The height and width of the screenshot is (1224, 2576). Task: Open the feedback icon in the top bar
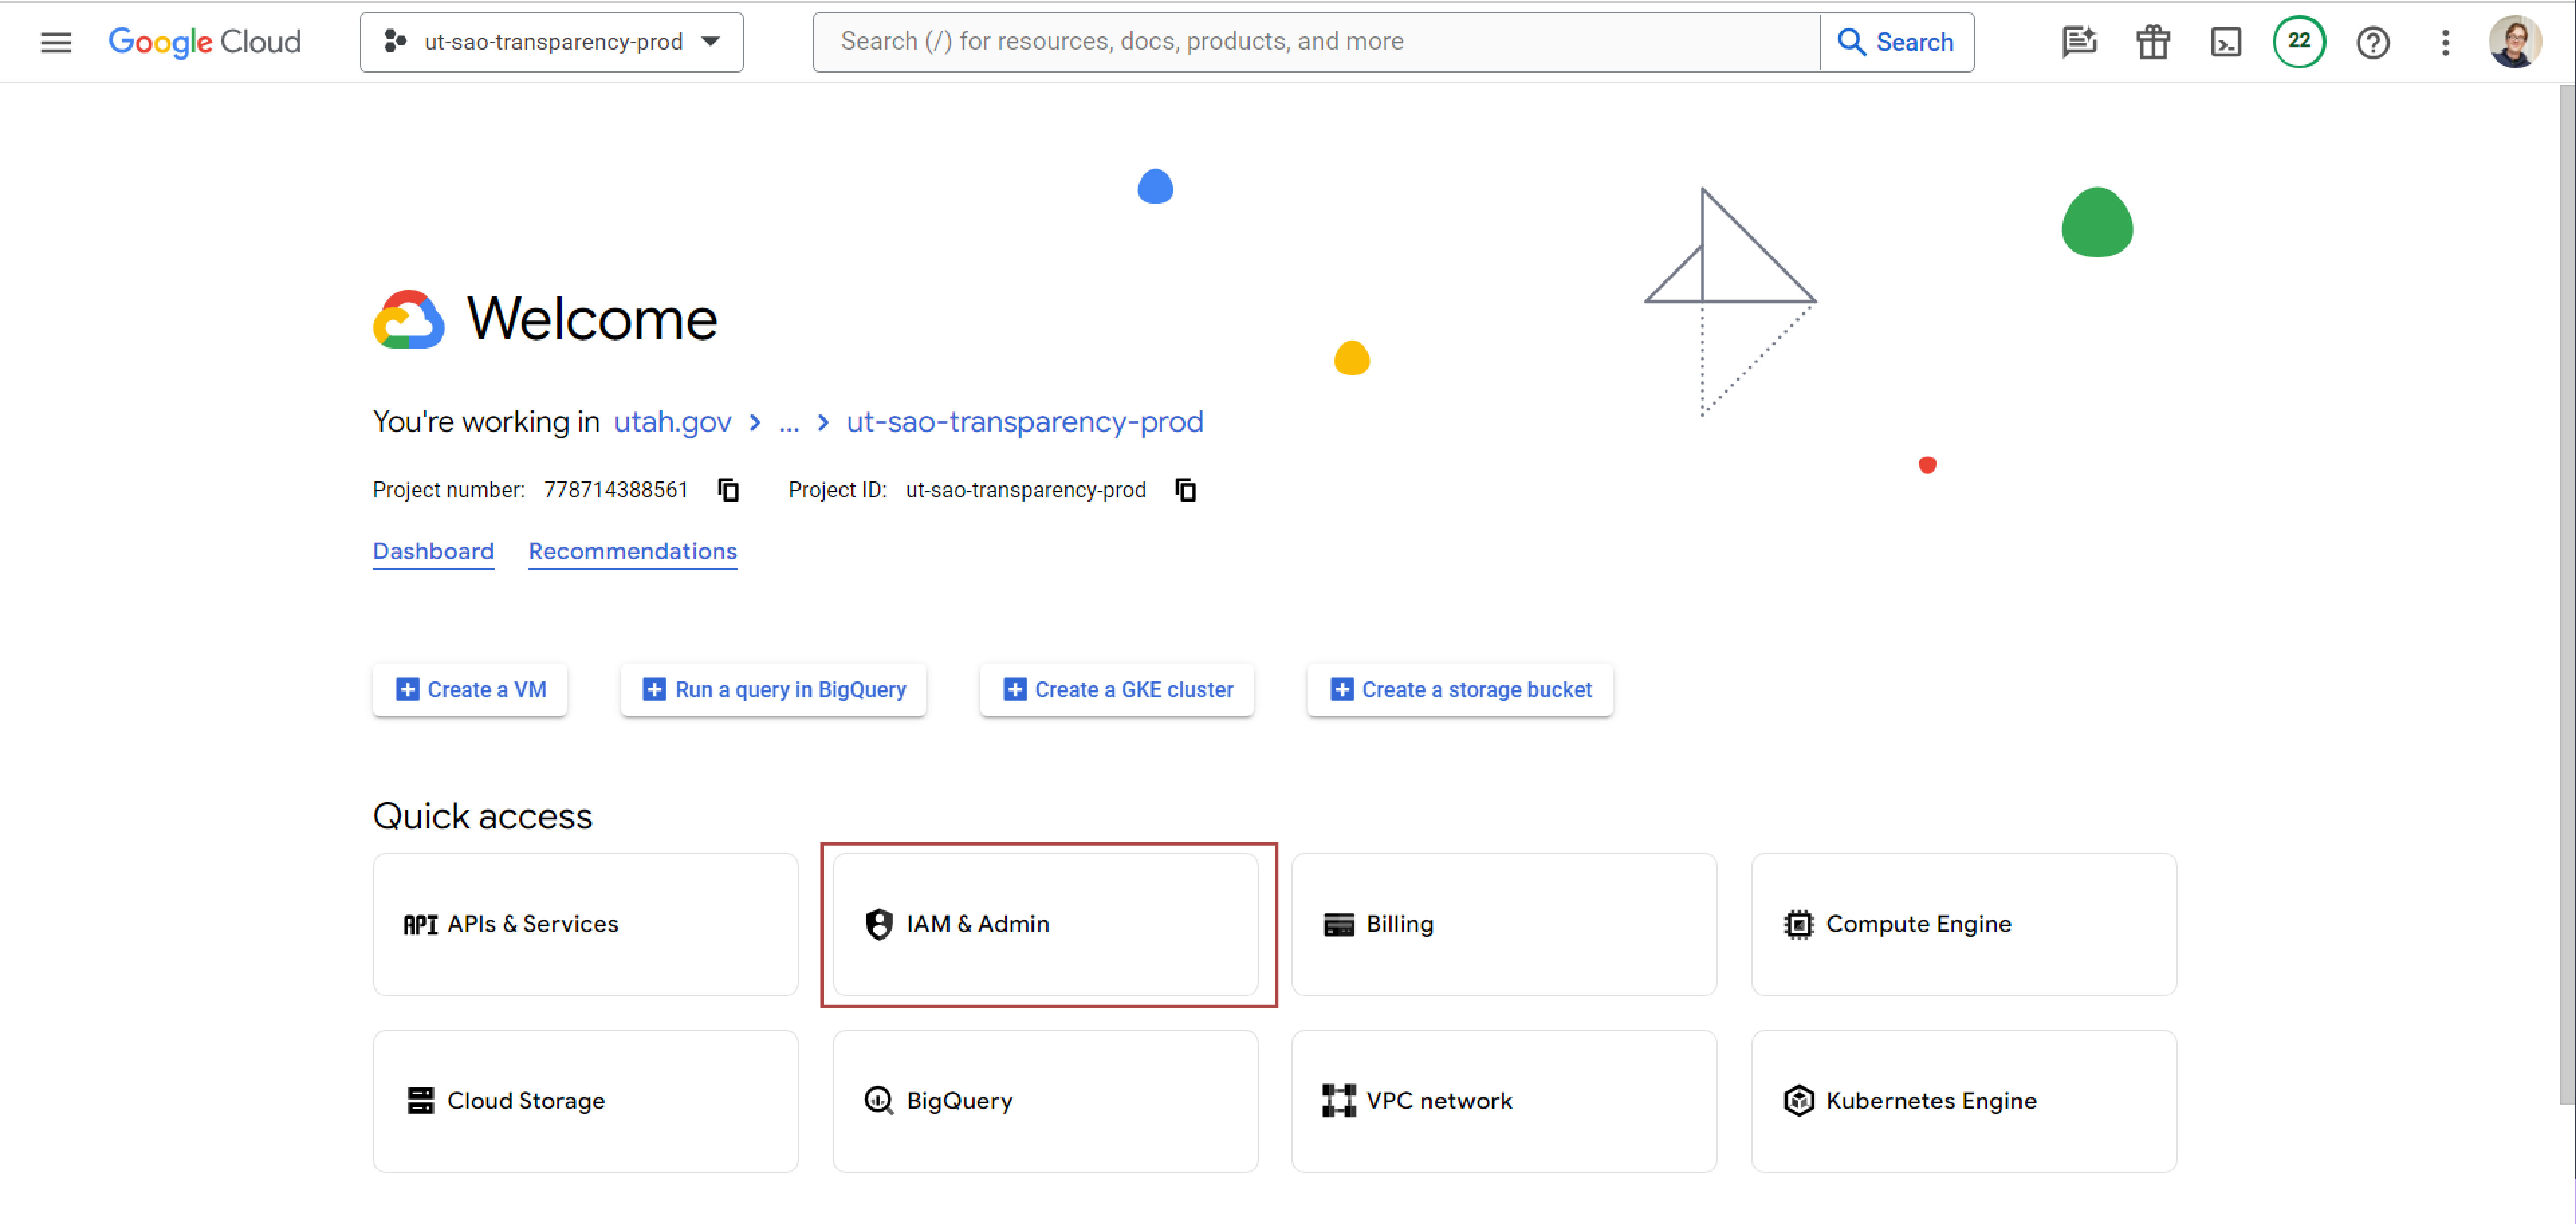click(2080, 42)
